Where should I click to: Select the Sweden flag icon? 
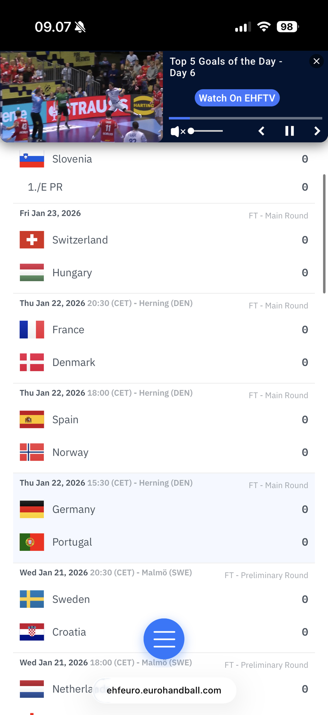(x=32, y=599)
